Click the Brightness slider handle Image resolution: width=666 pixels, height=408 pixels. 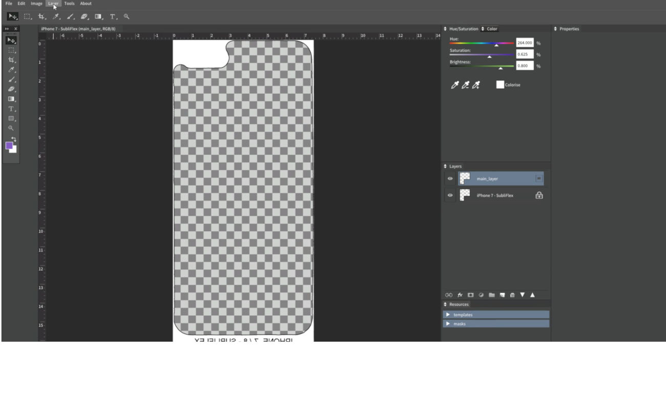click(501, 68)
